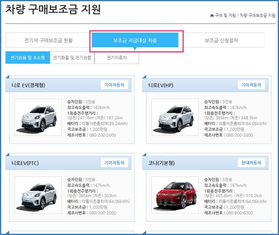The width and height of the screenshot is (279, 235).
Task: Click the 차량 구매보조금 지원 breadcrumb link
Action: (x=257, y=16)
